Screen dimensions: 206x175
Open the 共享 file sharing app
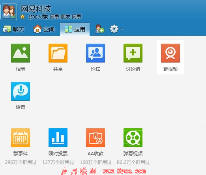tap(58, 53)
